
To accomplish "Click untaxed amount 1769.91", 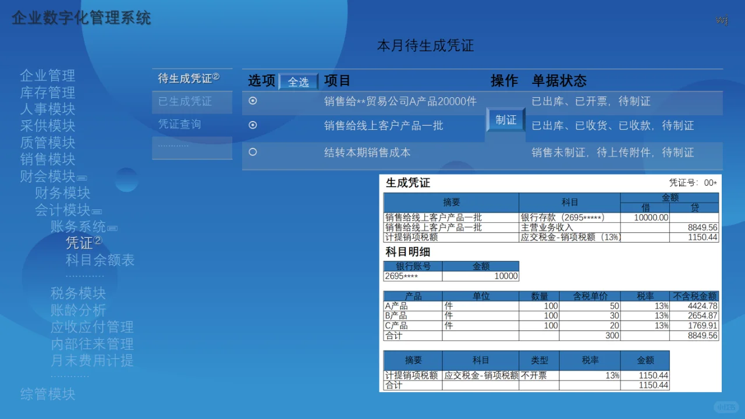I will click(x=694, y=326).
